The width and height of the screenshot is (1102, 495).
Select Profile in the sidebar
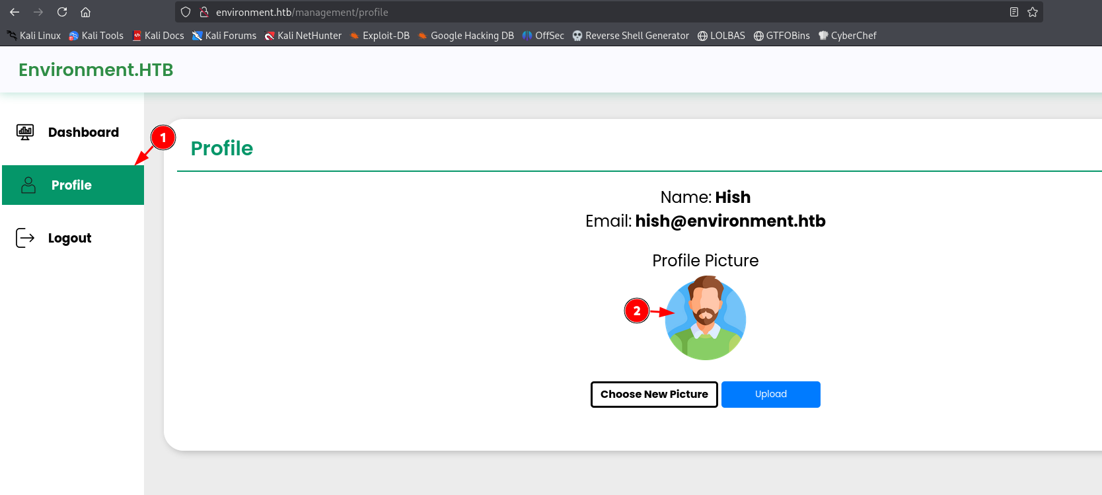72,185
